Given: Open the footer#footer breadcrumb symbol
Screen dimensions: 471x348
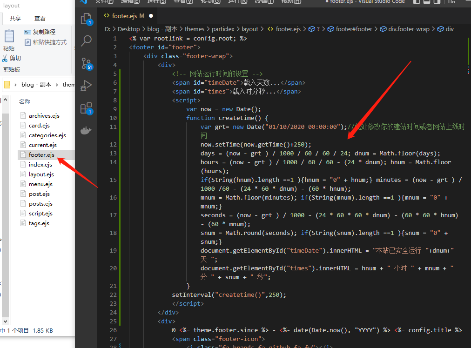Looking at the screenshot, I should 350,29.
